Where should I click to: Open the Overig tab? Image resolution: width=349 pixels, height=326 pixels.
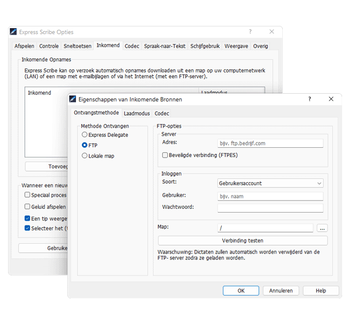pos(261,46)
